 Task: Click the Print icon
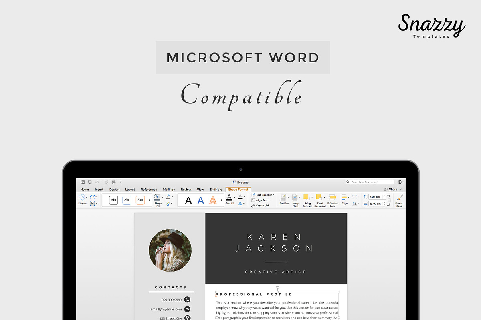(113, 182)
